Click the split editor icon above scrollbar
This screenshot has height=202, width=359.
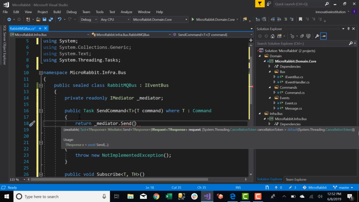click(x=251, y=40)
